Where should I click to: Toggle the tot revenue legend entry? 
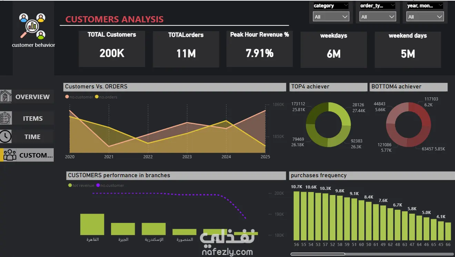click(x=81, y=185)
